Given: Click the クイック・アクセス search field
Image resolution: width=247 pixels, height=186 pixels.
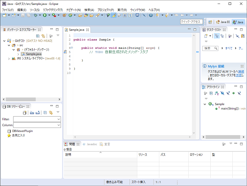Looking at the screenshot, I should [191, 22].
